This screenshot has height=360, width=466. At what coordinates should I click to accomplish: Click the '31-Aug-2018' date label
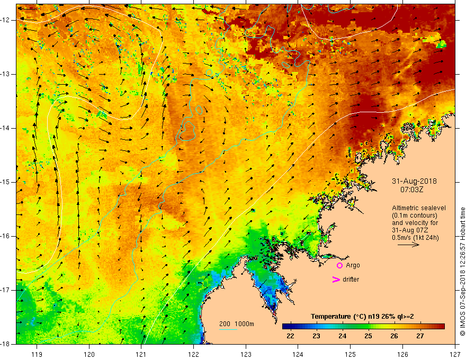pos(414,181)
